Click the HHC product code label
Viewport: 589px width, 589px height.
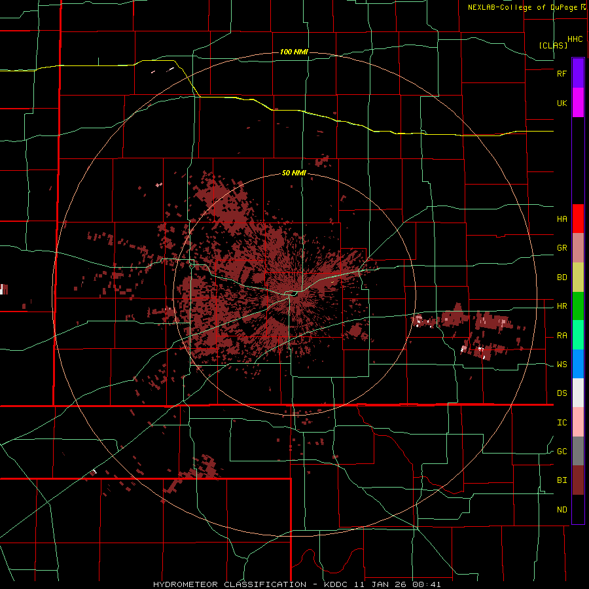pyautogui.click(x=575, y=39)
